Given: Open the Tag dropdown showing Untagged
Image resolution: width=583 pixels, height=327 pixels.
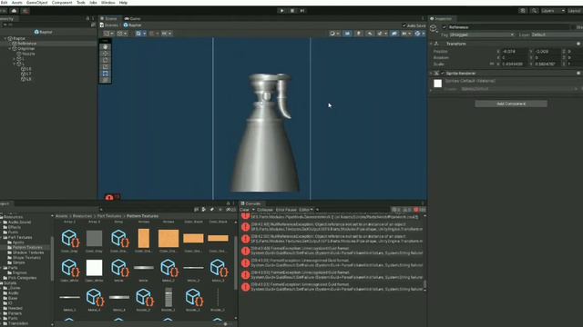Looking at the screenshot, I should pos(482,35).
